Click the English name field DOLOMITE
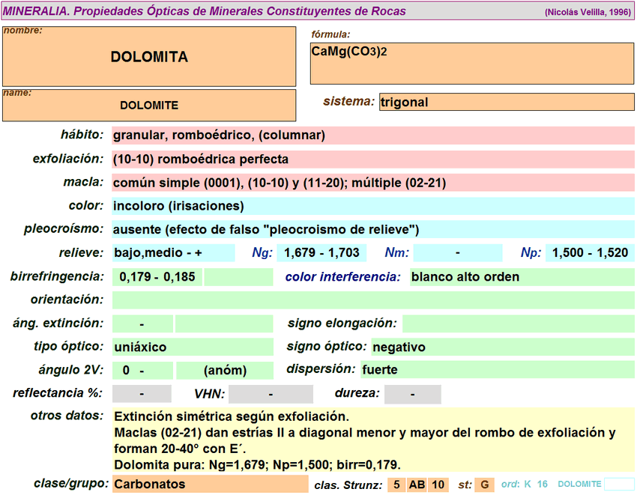637x495 pixels. [149, 106]
